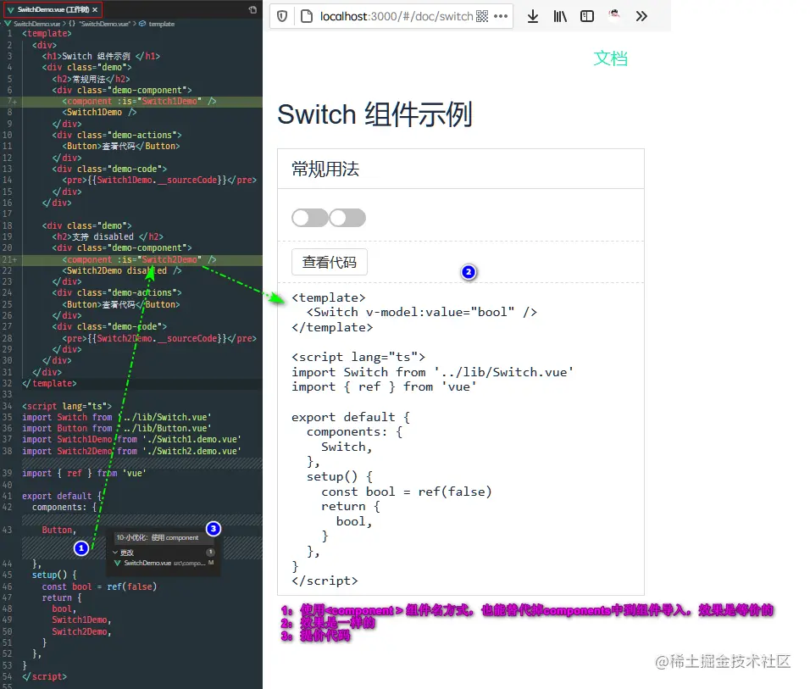Viewport: 810px width, 689px height.
Task: Click import Switch1Demo from './Switch1.demo.vue' line
Action: coord(131,439)
